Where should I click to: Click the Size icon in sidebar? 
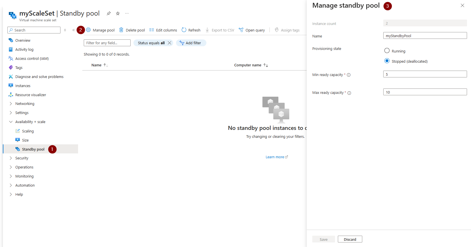[x=18, y=140]
